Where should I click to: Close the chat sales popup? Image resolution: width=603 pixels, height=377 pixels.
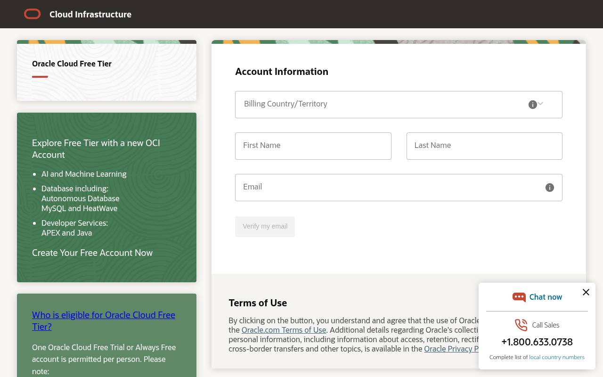point(586,292)
